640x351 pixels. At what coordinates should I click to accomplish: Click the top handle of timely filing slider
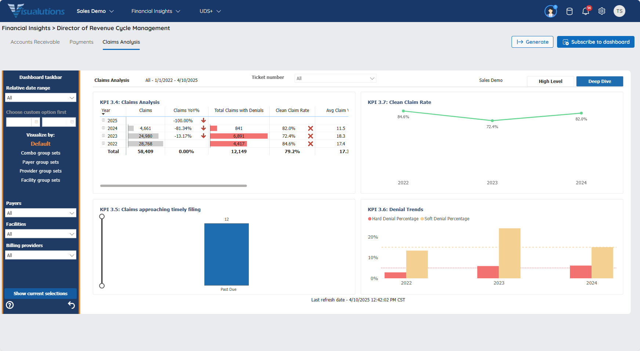pos(102,217)
